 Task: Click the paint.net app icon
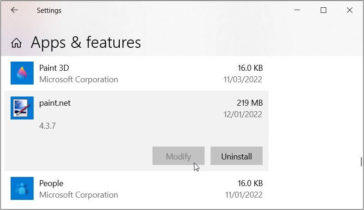(x=22, y=108)
